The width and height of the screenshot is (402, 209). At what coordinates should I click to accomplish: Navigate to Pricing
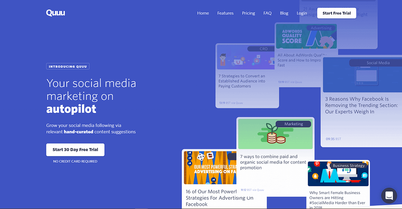[x=249, y=13]
